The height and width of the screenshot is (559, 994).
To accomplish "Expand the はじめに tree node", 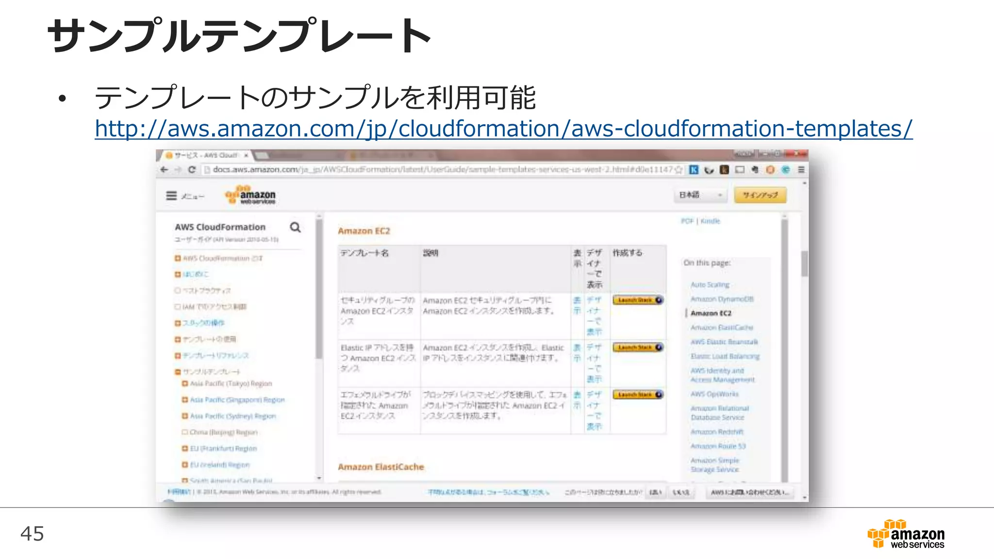I will 178,274.
